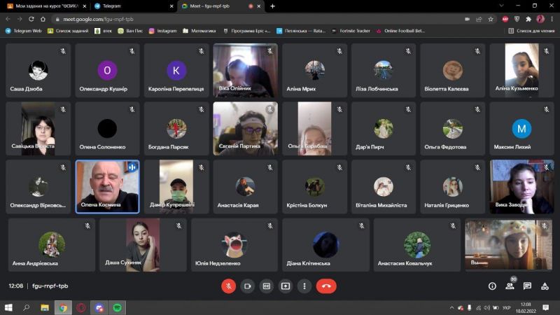Switch to the Мои задания на курсе tab
The image size is (560, 315).
(x=46, y=6)
